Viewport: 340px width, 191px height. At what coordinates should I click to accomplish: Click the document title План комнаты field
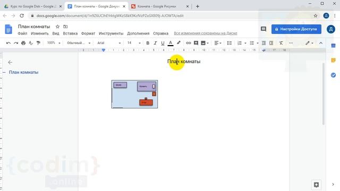(34, 27)
